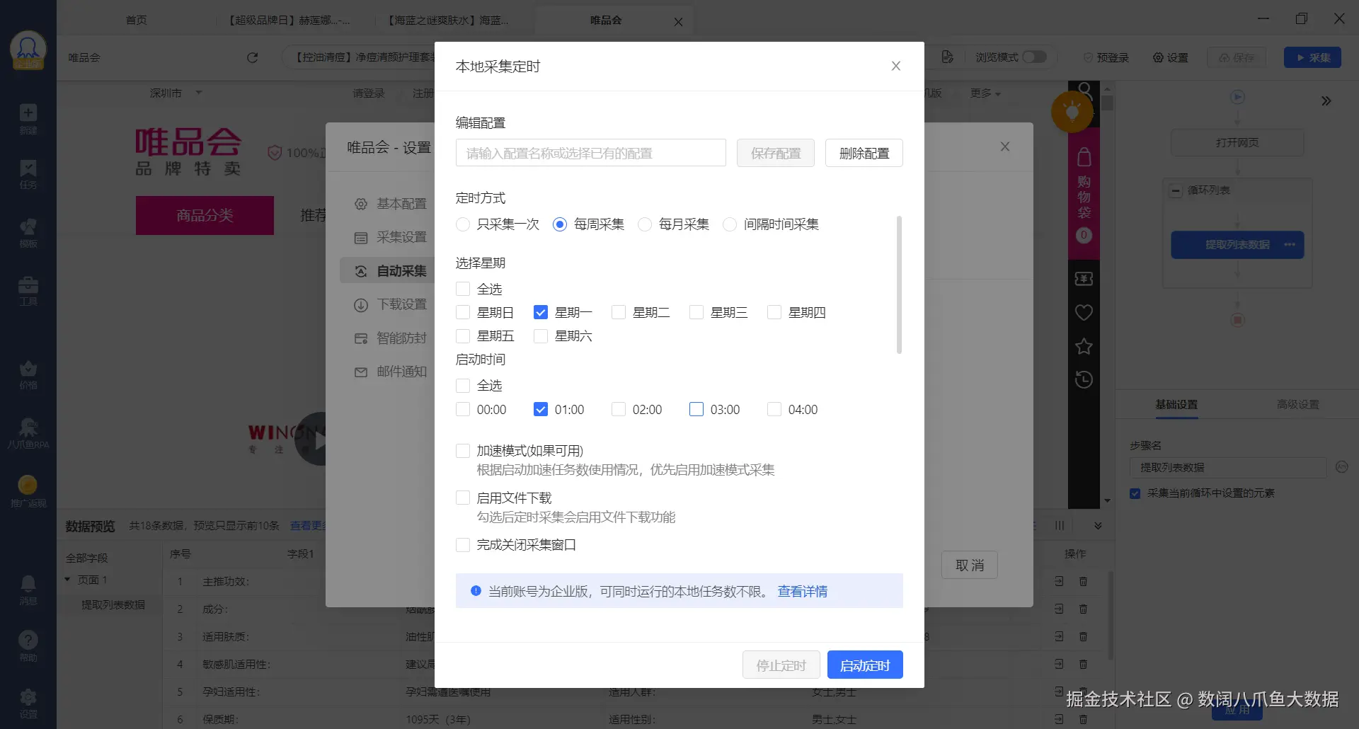This screenshot has width=1359, height=729.
Task: Open 八爪鱼RPA in the left sidebar
Action: coord(28,433)
